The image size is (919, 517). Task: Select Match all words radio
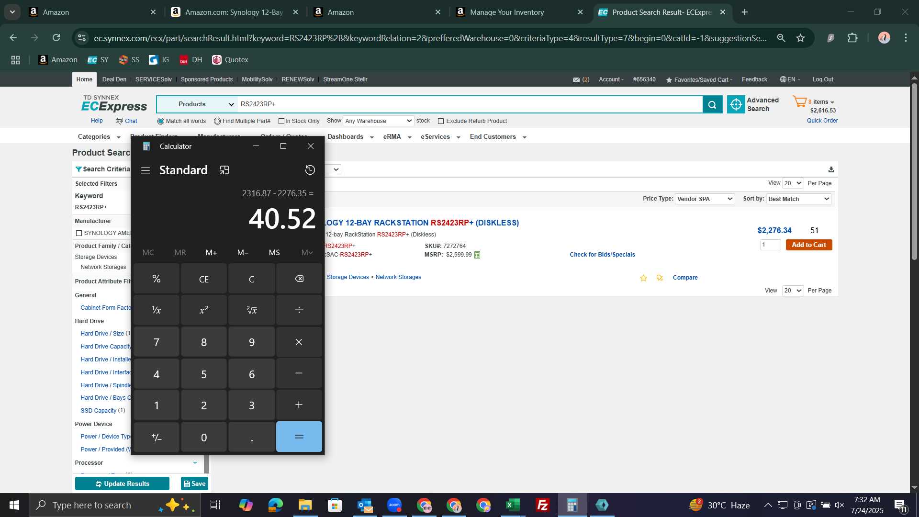coord(161,121)
